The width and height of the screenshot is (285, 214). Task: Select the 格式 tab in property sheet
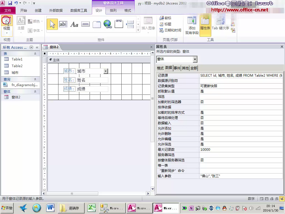160,68
